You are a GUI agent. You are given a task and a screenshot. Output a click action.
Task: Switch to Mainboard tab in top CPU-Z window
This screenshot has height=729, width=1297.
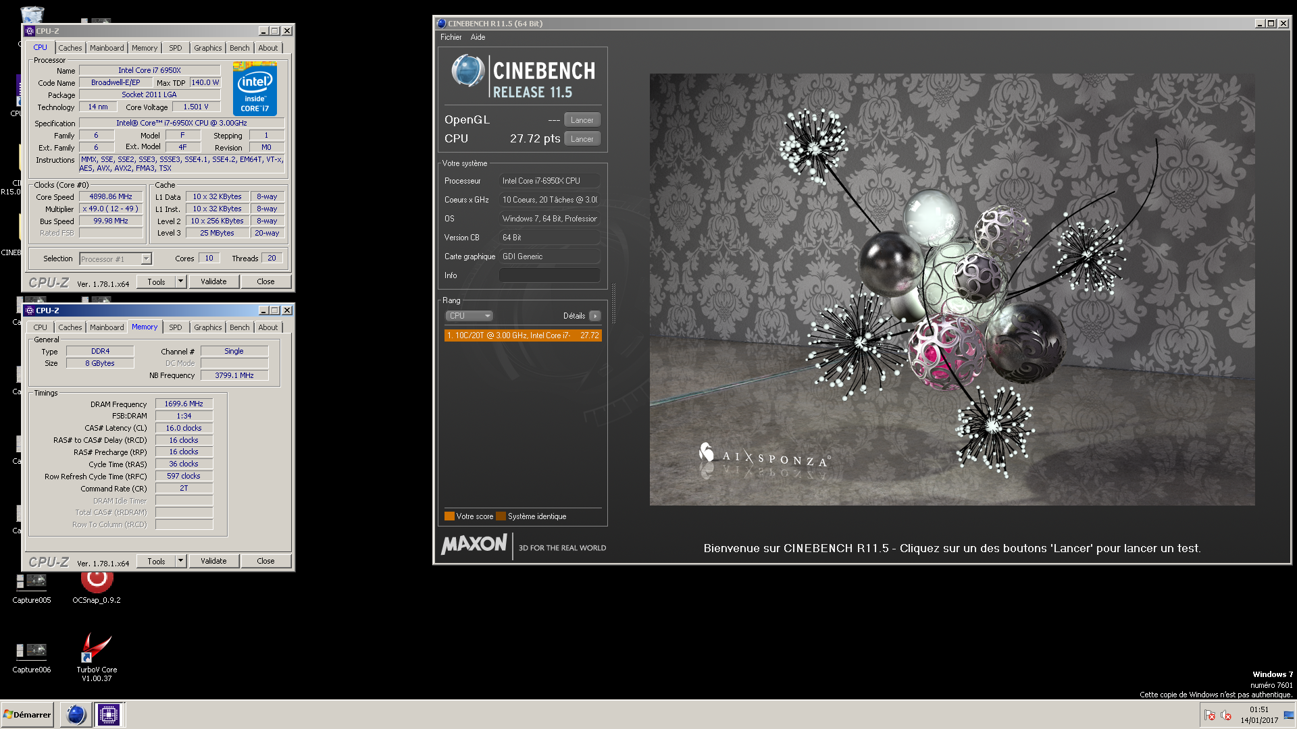point(107,48)
